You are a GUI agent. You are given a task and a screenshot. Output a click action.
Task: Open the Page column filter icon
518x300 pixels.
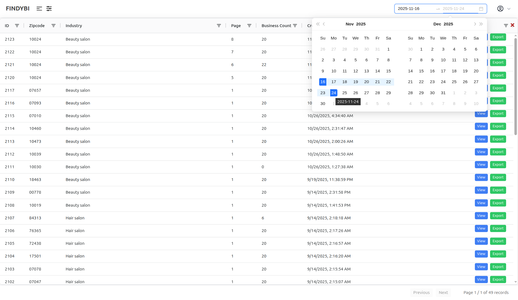pos(249,25)
